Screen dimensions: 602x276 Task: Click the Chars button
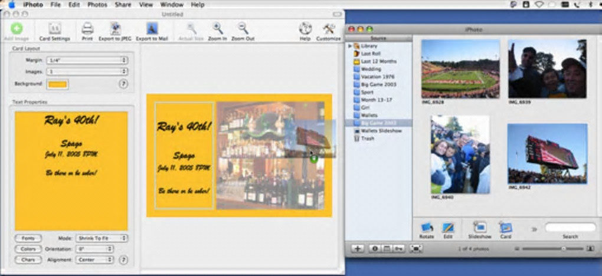28,260
